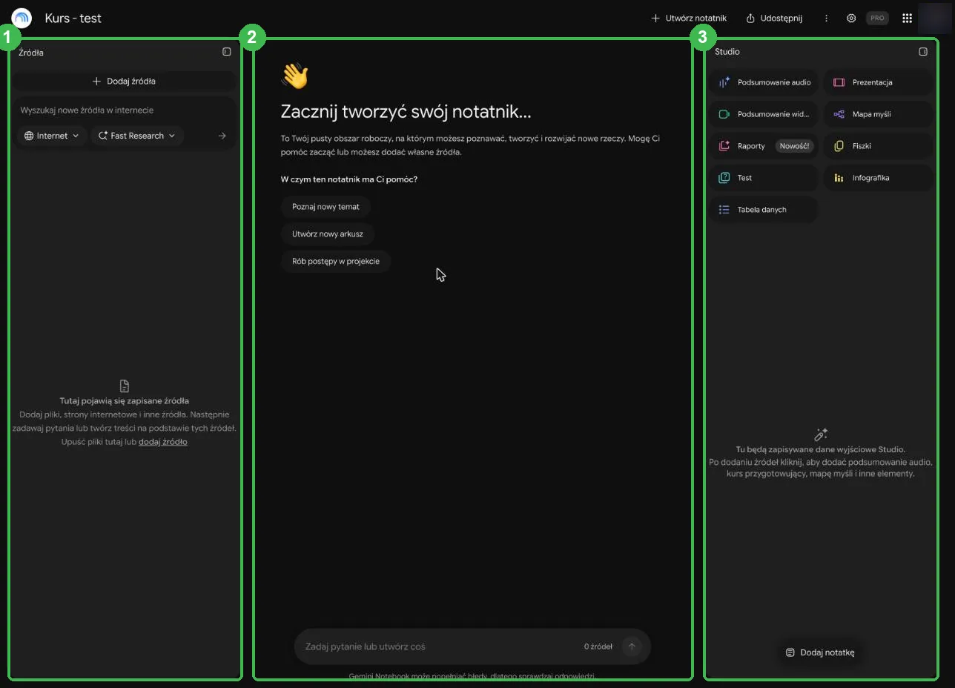This screenshot has width=955, height=688.
Task: Open the settings gear icon
Action: (851, 19)
